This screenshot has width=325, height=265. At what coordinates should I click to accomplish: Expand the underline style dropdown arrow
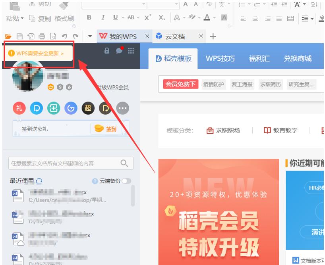[x=123, y=18]
